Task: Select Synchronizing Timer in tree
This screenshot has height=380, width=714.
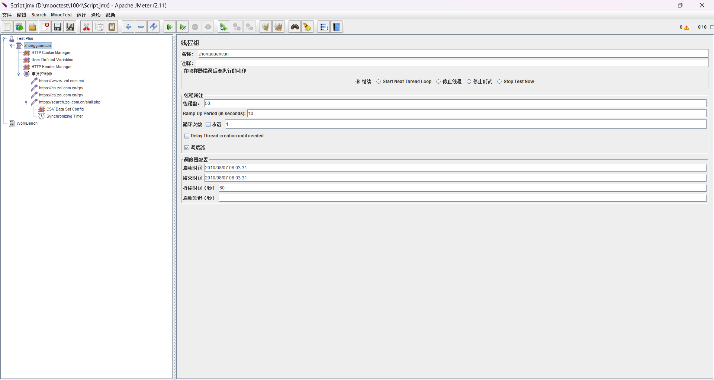Action: (65, 116)
